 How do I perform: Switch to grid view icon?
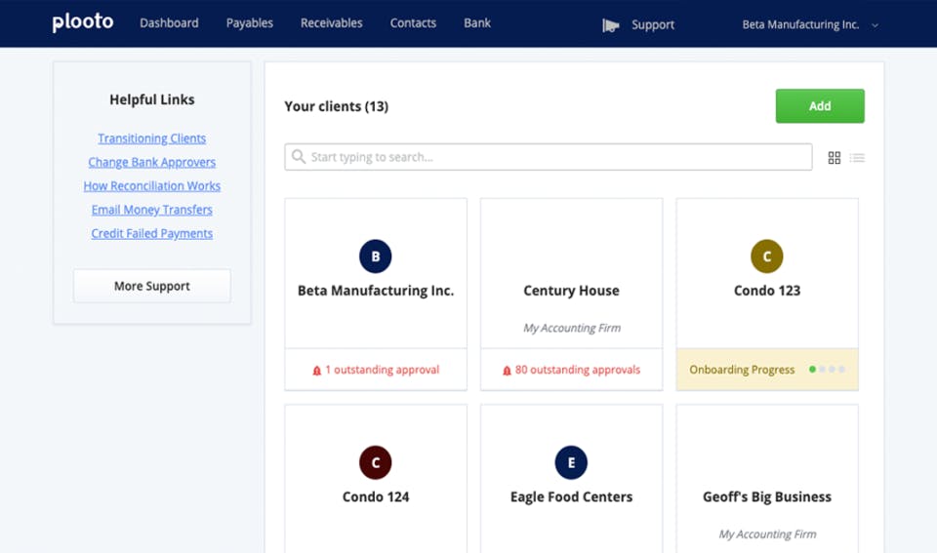tap(835, 158)
